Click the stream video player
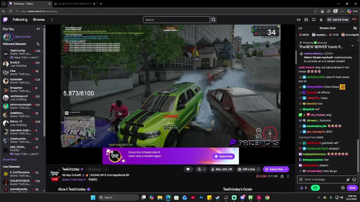The image size is (360, 202). point(171,86)
